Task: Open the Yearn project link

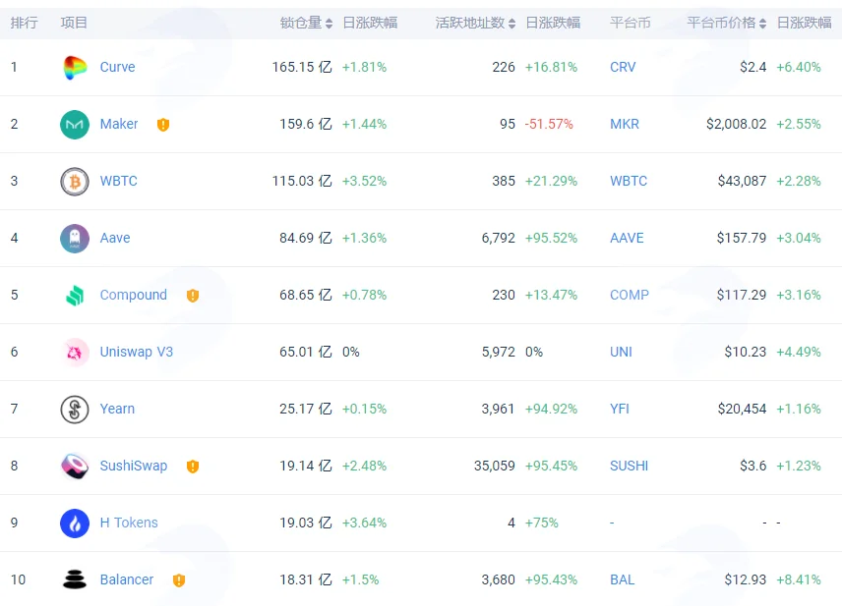Action: (117, 409)
